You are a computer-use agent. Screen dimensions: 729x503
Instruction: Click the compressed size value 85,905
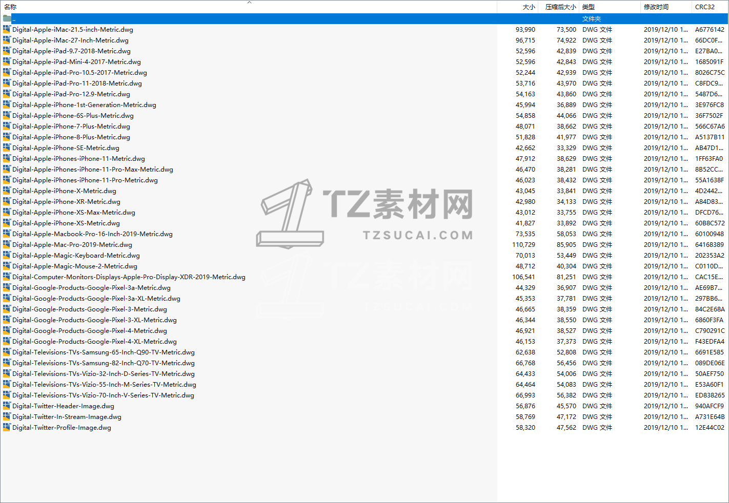click(x=566, y=245)
